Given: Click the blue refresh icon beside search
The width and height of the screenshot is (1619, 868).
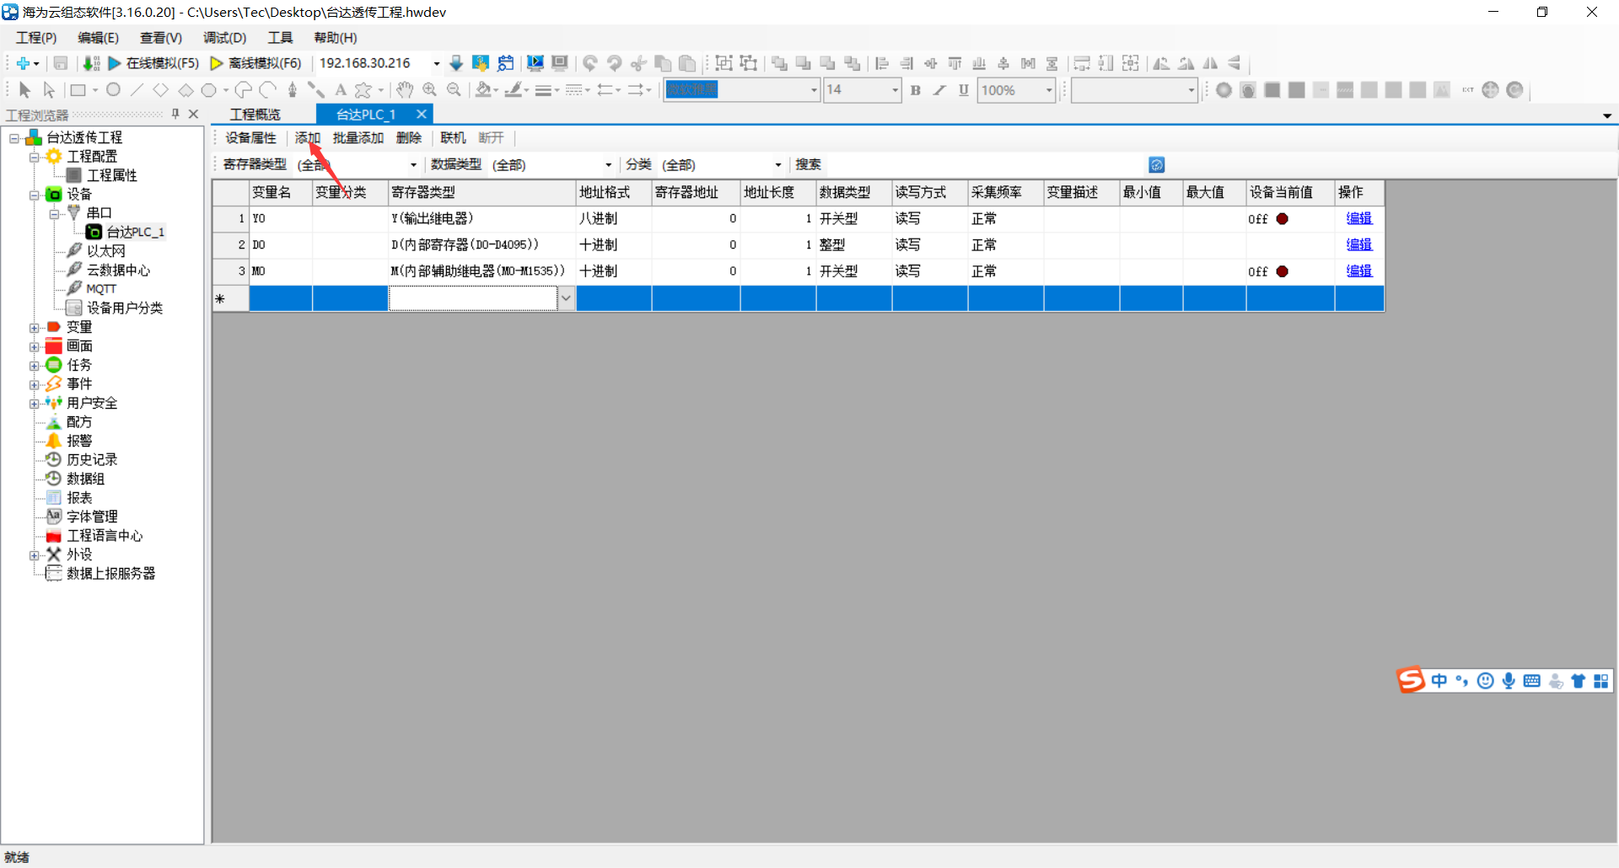Looking at the screenshot, I should [x=1157, y=165].
